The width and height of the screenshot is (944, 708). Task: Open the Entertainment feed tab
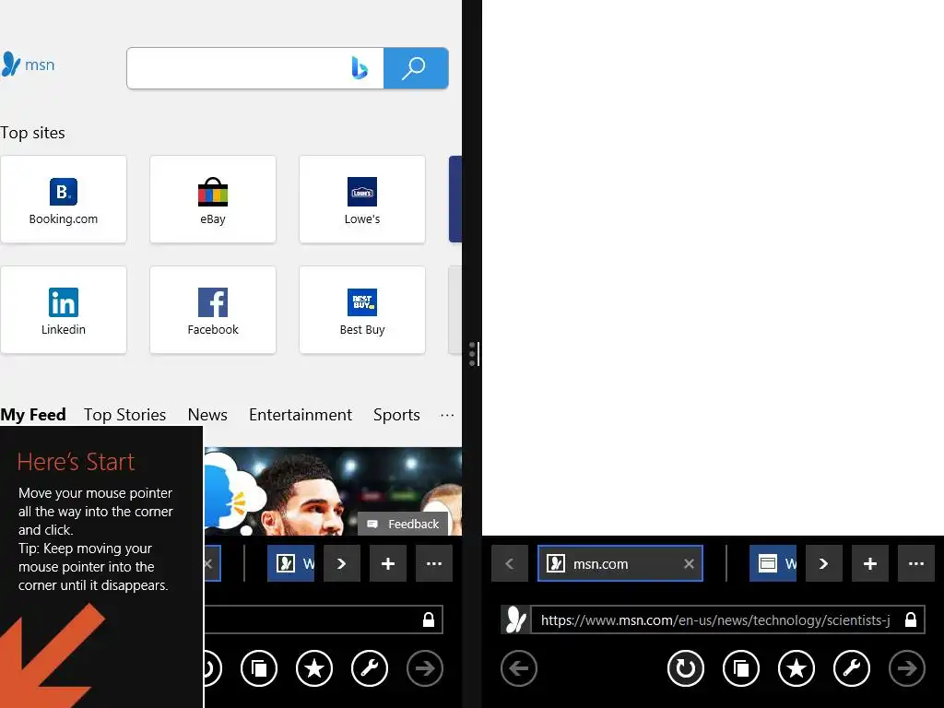point(301,415)
